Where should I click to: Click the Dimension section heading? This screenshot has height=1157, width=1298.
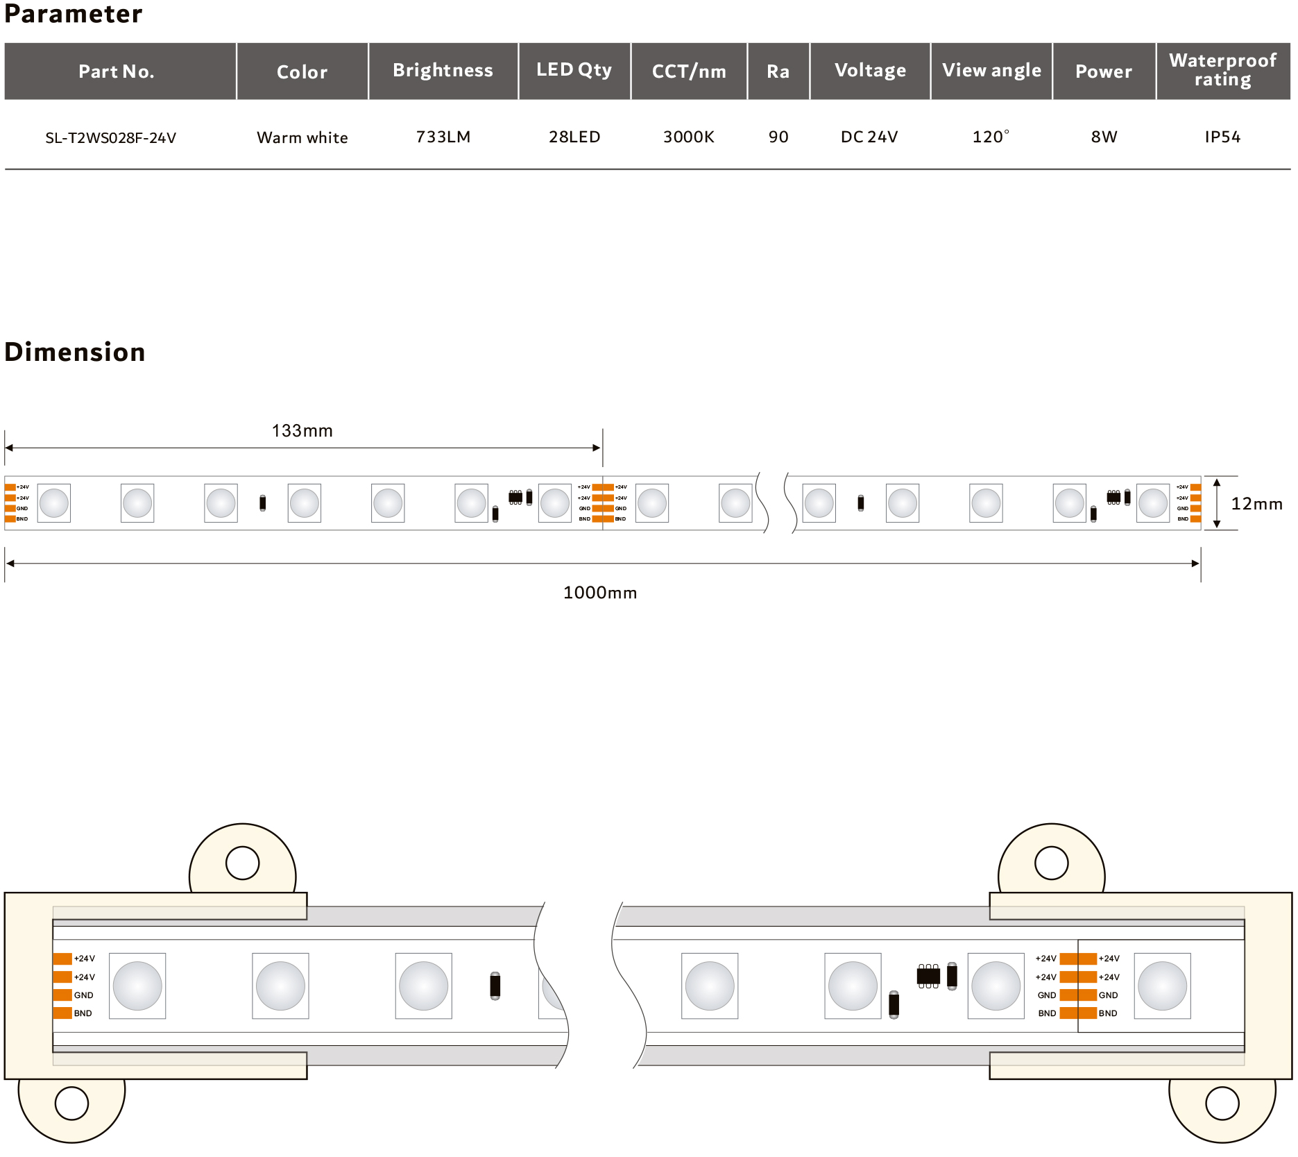coord(75,352)
